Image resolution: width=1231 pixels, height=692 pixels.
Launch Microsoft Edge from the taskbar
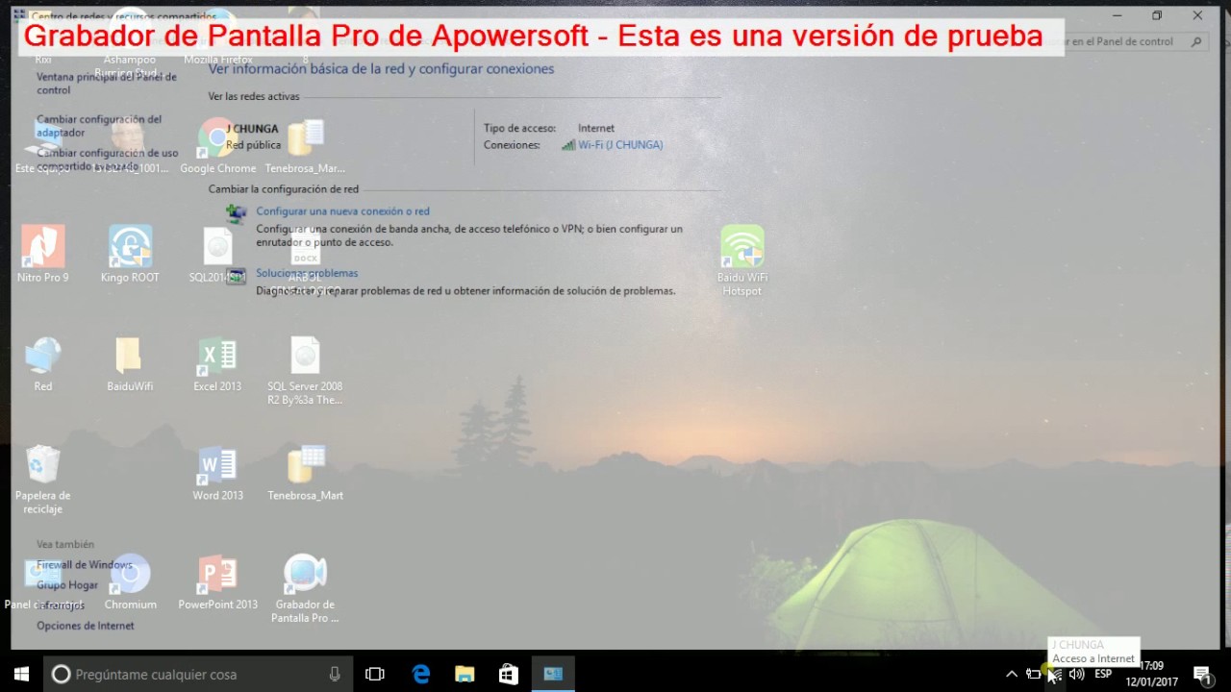421,675
